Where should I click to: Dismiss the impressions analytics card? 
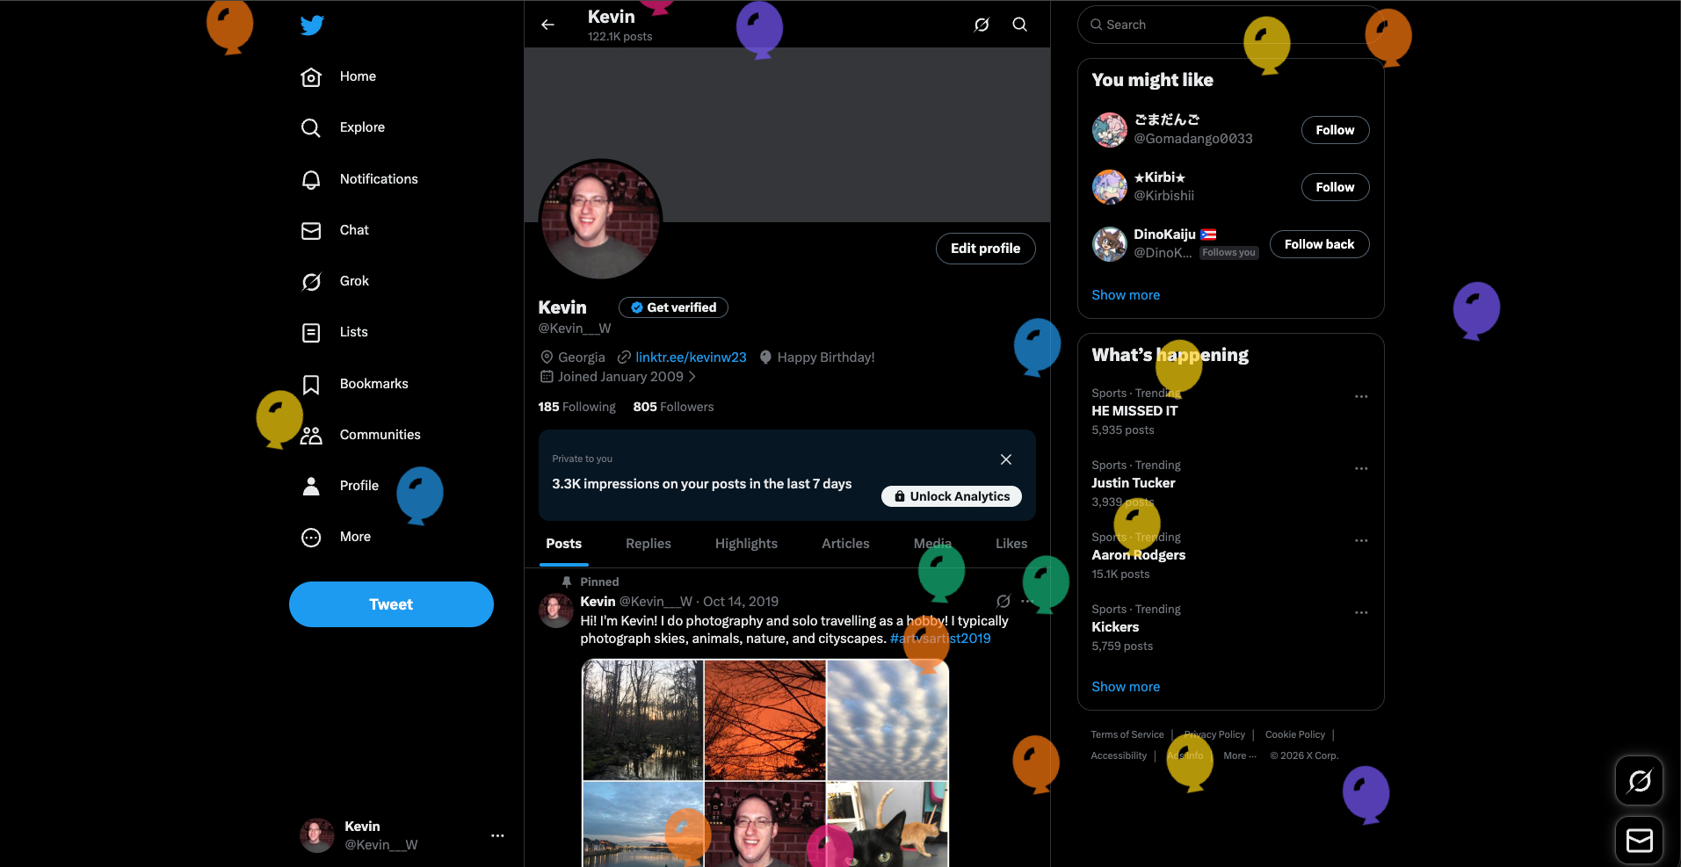point(1005,459)
